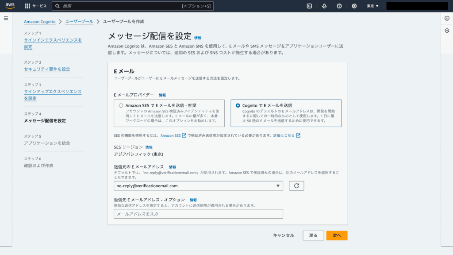Click the ユーザープール breadcrumb link
453x255 pixels.
79,21
